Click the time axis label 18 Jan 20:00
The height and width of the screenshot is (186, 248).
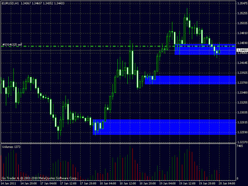(x=148, y=184)
